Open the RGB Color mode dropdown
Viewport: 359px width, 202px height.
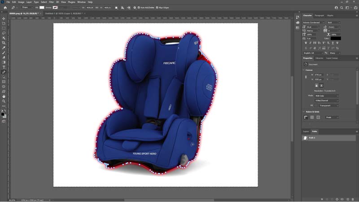(327, 96)
